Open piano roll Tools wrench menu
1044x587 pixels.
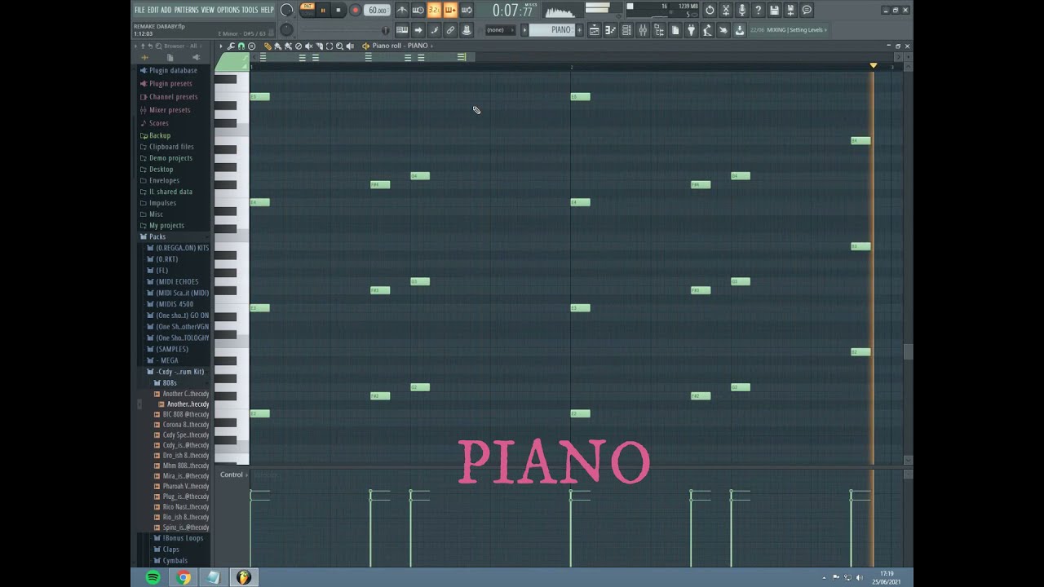click(x=231, y=46)
